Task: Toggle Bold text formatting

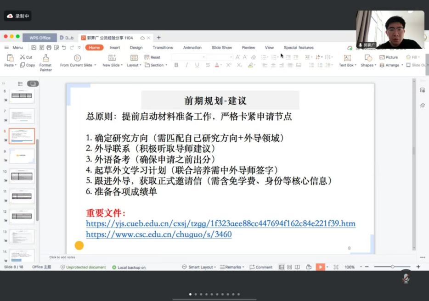Action: (x=176, y=65)
